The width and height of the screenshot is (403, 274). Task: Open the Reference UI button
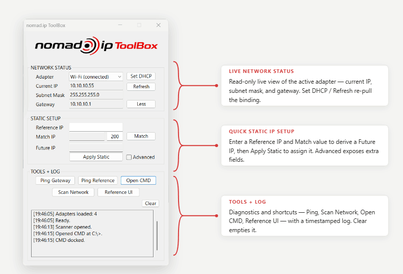tap(118, 192)
